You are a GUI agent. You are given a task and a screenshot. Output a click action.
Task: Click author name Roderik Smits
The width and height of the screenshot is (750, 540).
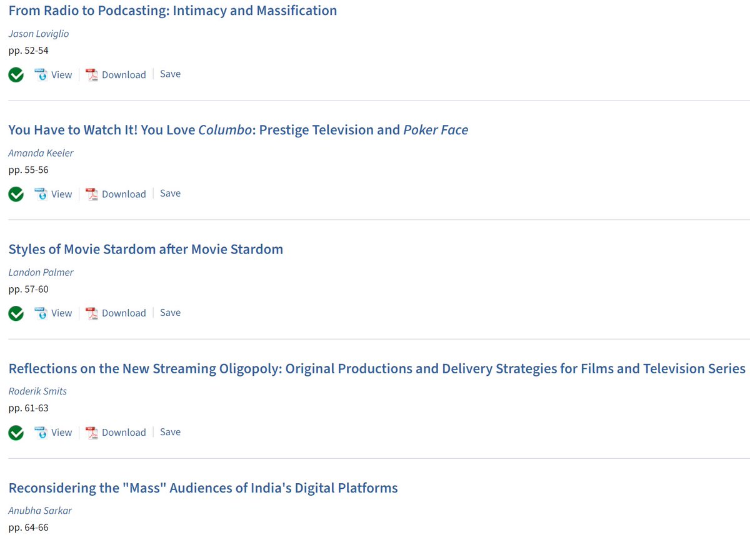[x=37, y=391]
